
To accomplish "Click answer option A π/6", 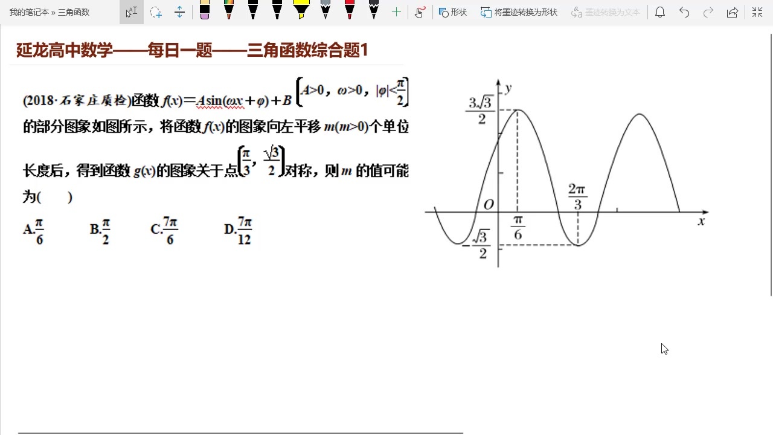I will point(33,230).
